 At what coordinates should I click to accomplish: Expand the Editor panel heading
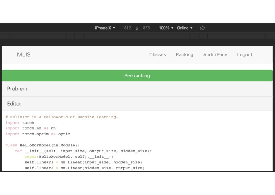(137, 104)
